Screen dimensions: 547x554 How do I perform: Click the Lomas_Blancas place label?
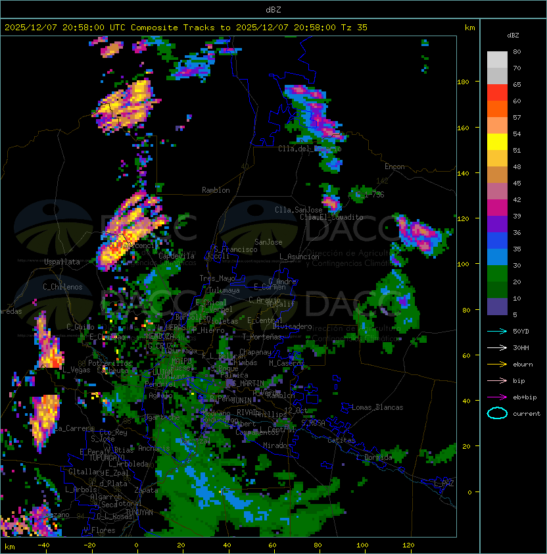(377, 407)
